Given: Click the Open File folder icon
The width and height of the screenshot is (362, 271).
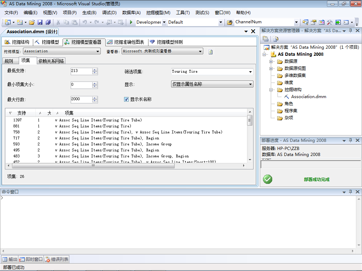Looking at the screenshot, I should point(32,22).
